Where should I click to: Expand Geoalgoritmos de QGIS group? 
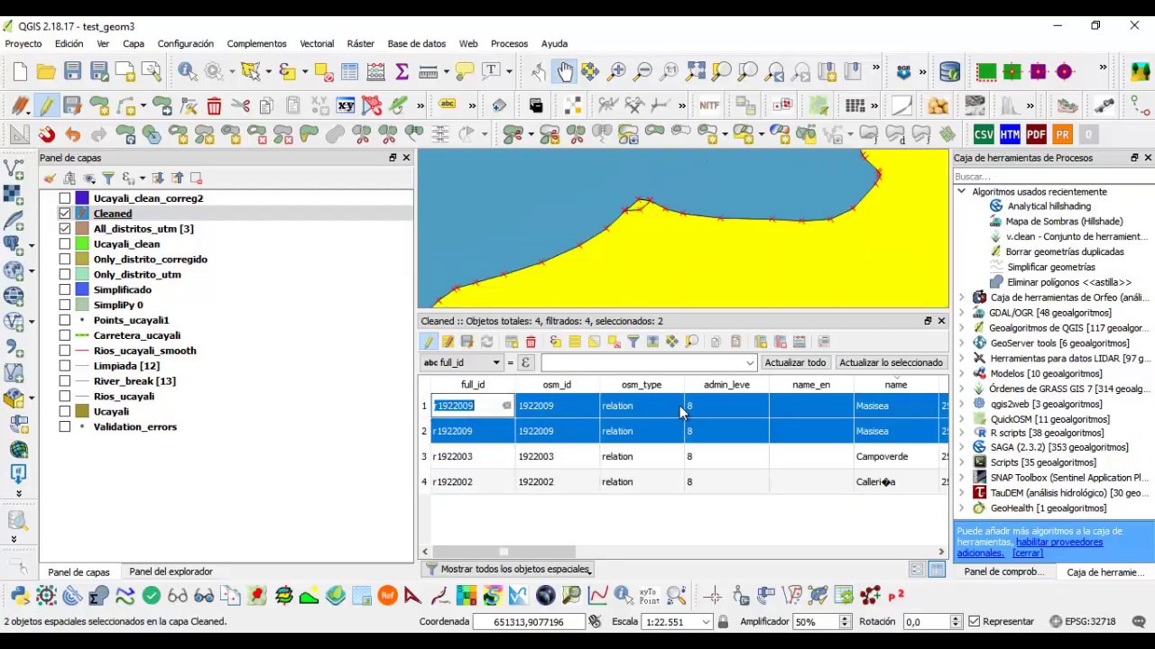pyautogui.click(x=961, y=328)
